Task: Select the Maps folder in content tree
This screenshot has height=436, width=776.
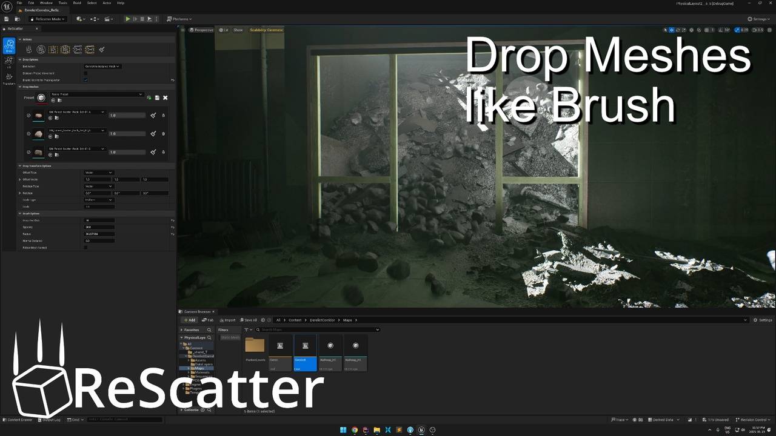Action: (x=199, y=368)
